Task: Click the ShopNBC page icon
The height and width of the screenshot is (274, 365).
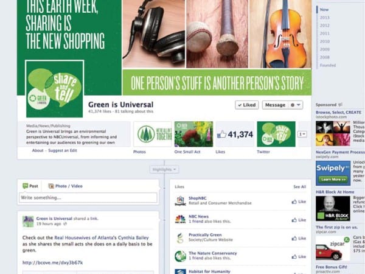Action: (x=181, y=201)
